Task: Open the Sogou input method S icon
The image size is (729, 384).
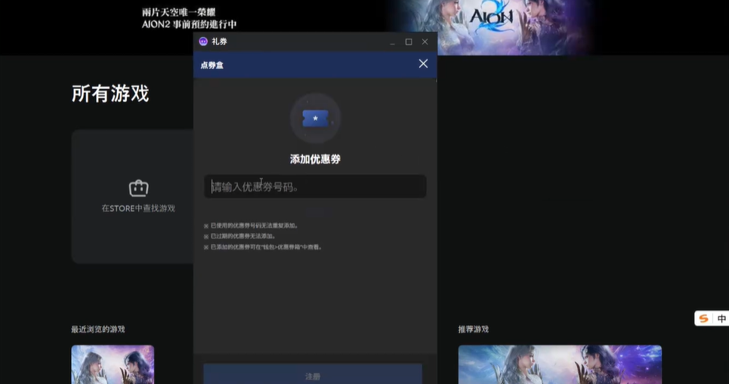Action: click(704, 318)
